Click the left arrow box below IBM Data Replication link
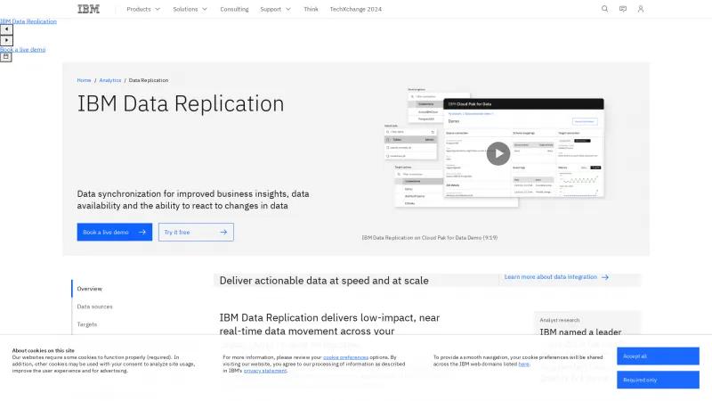Image resolution: width=712 pixels, height=401 pixels. tap(6, 29)
